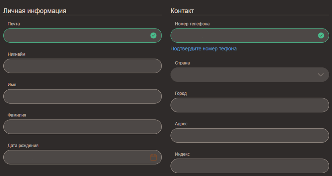Image resolution: width=332 pixels, height=176 pixels.
Task: Click the green checkmark in the Почта field
Action: (x=153, y=35)
